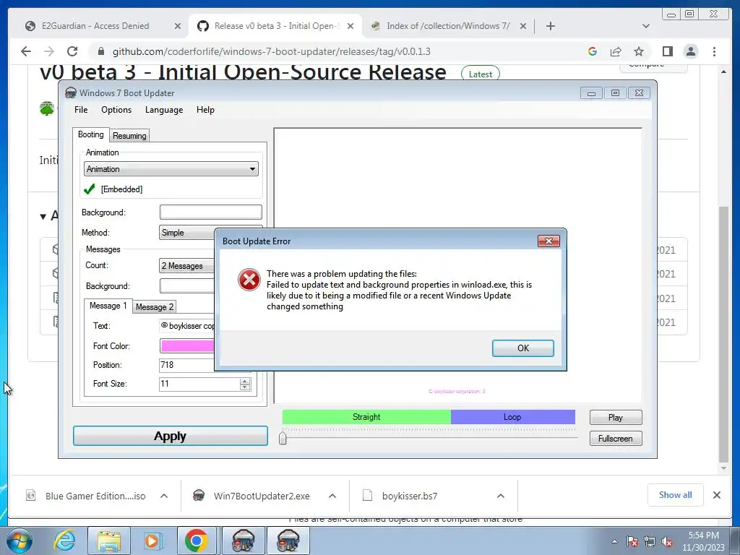Image resolution: width=740 pixels, height=555 pixels.
Task: Bookmark this page with star icon
Action: pos(639,51)
